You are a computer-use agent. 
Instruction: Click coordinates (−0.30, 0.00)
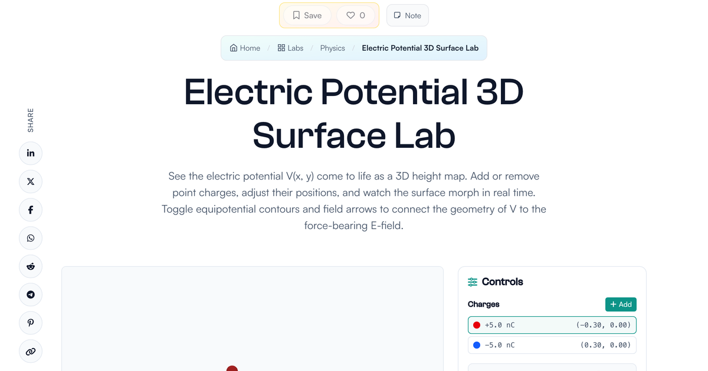pos(604,325)
